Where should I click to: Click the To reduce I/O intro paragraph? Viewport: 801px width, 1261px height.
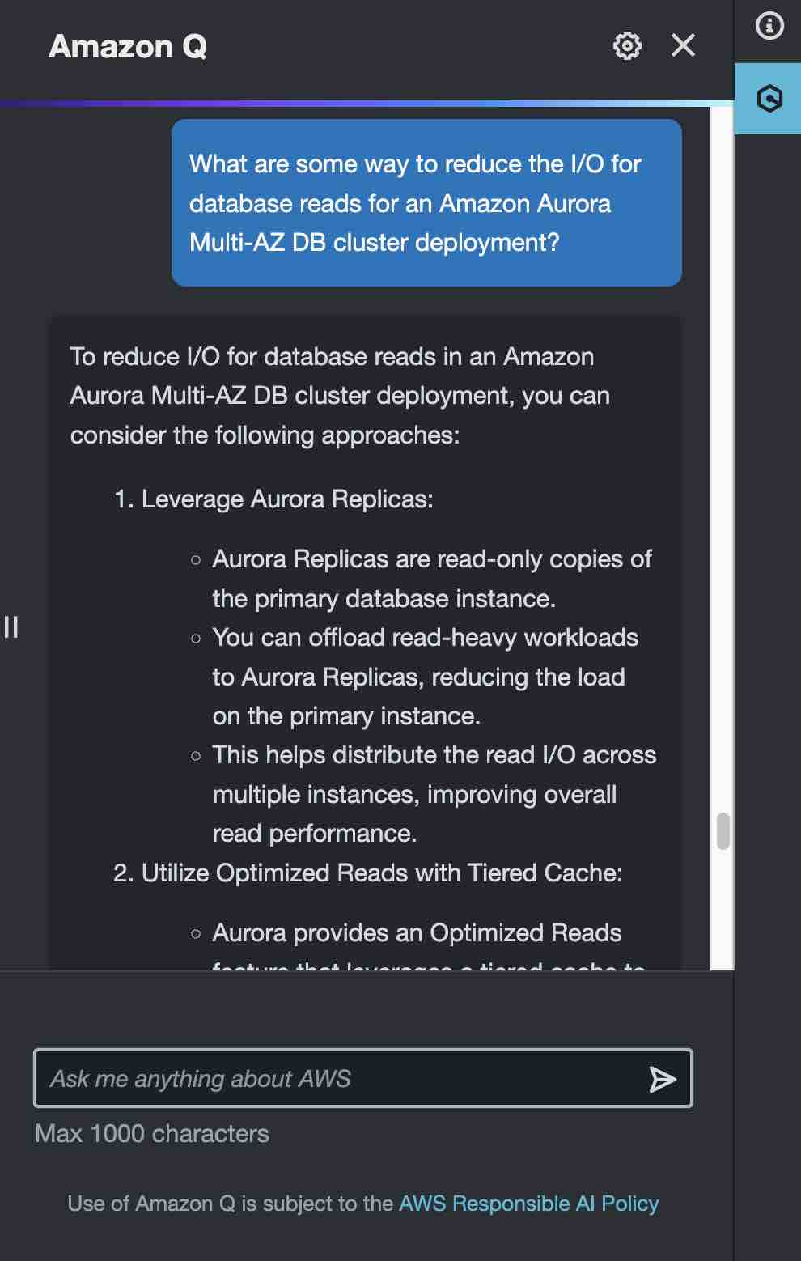coord(340,396)
